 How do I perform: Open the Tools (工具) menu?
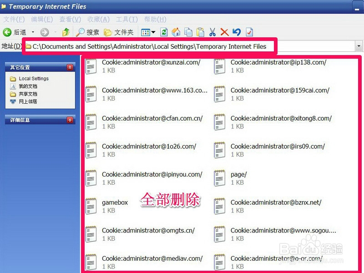click(127, 19)
